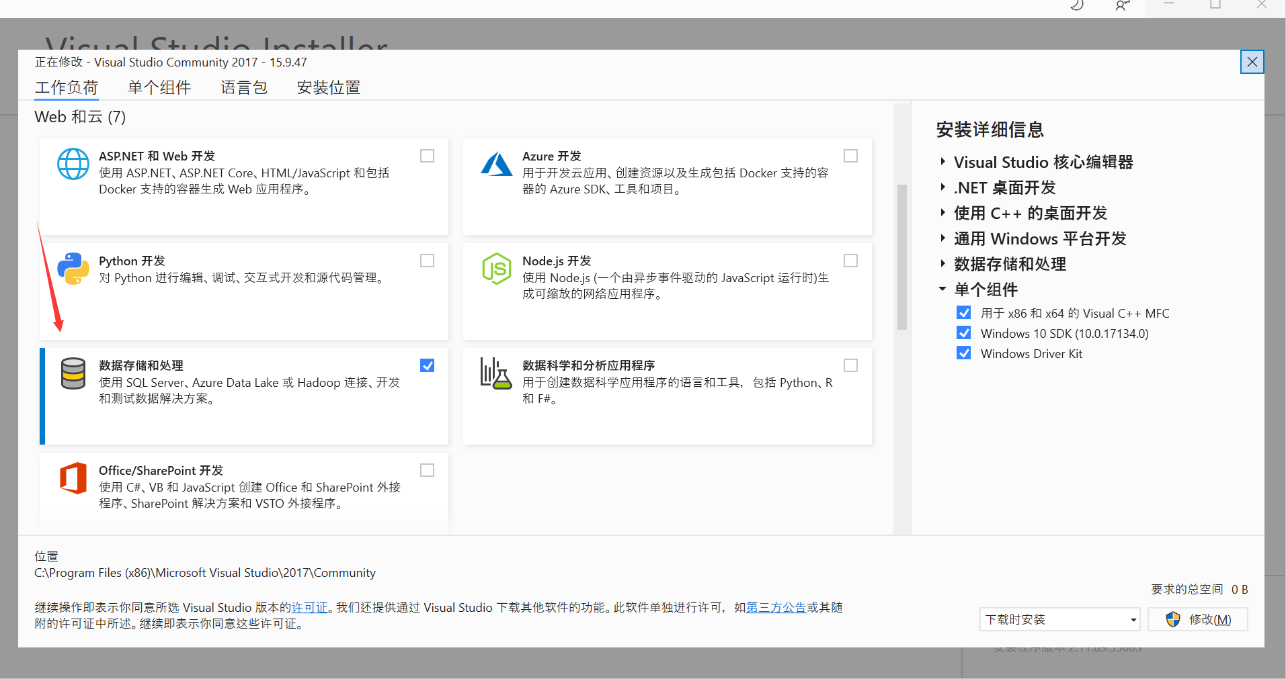Click the 修改(M) button

[x=1198, y=619]
